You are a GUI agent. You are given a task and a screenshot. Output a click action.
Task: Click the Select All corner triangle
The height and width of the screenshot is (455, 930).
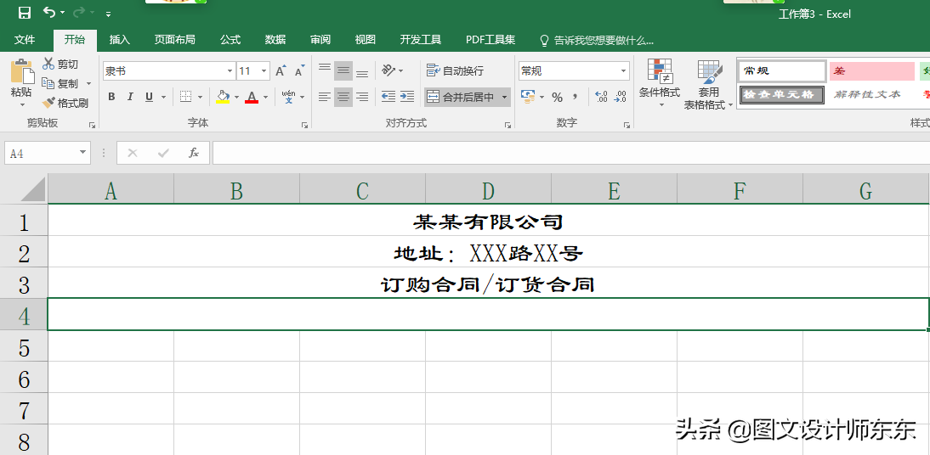coord(31,189)
